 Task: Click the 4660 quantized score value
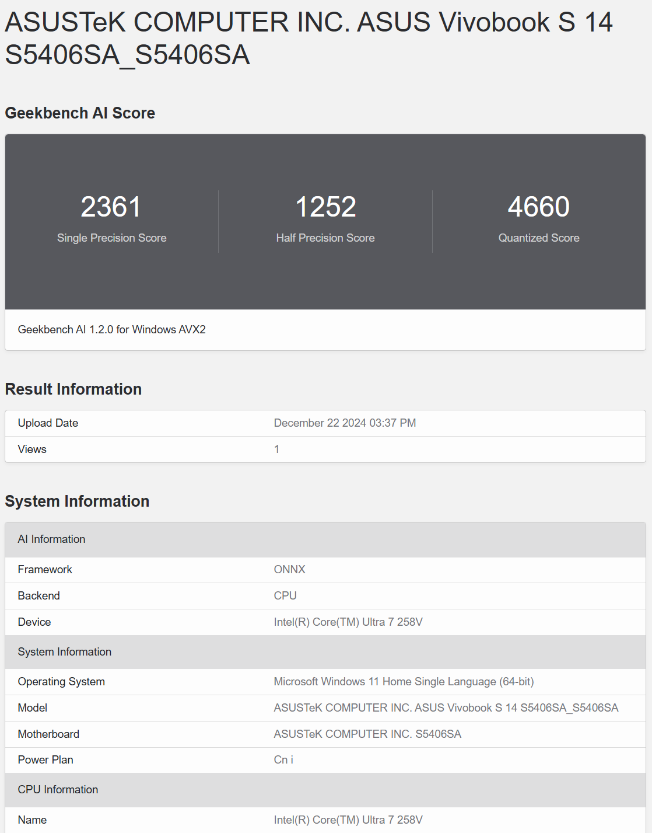539,207
